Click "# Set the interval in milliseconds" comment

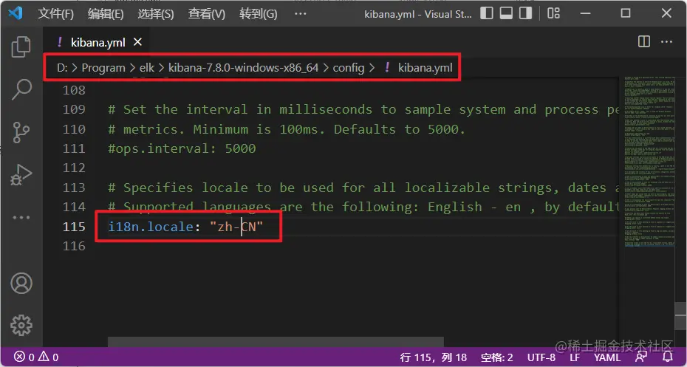click(363, 109)
